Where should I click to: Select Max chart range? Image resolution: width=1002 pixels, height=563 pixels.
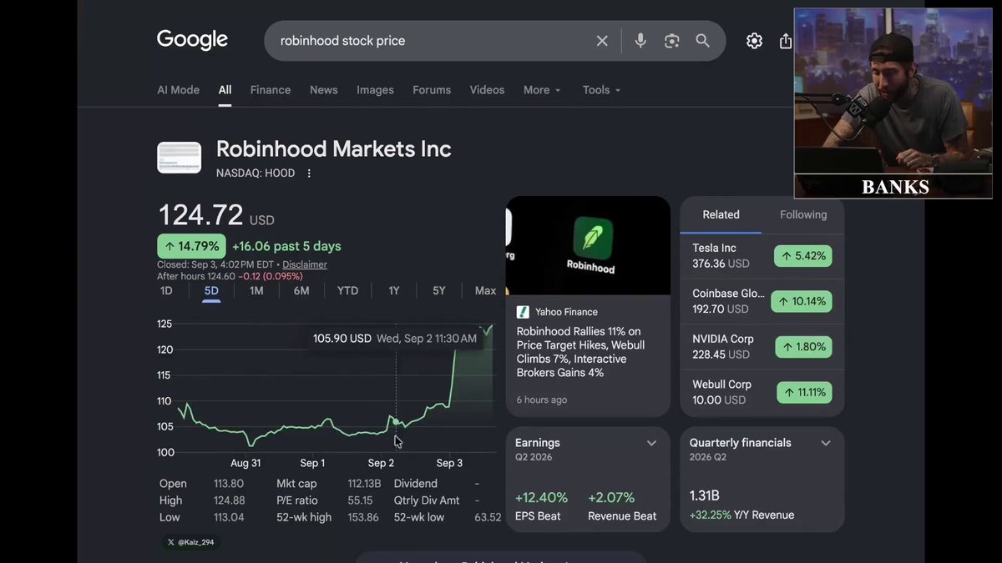(485, 290)
